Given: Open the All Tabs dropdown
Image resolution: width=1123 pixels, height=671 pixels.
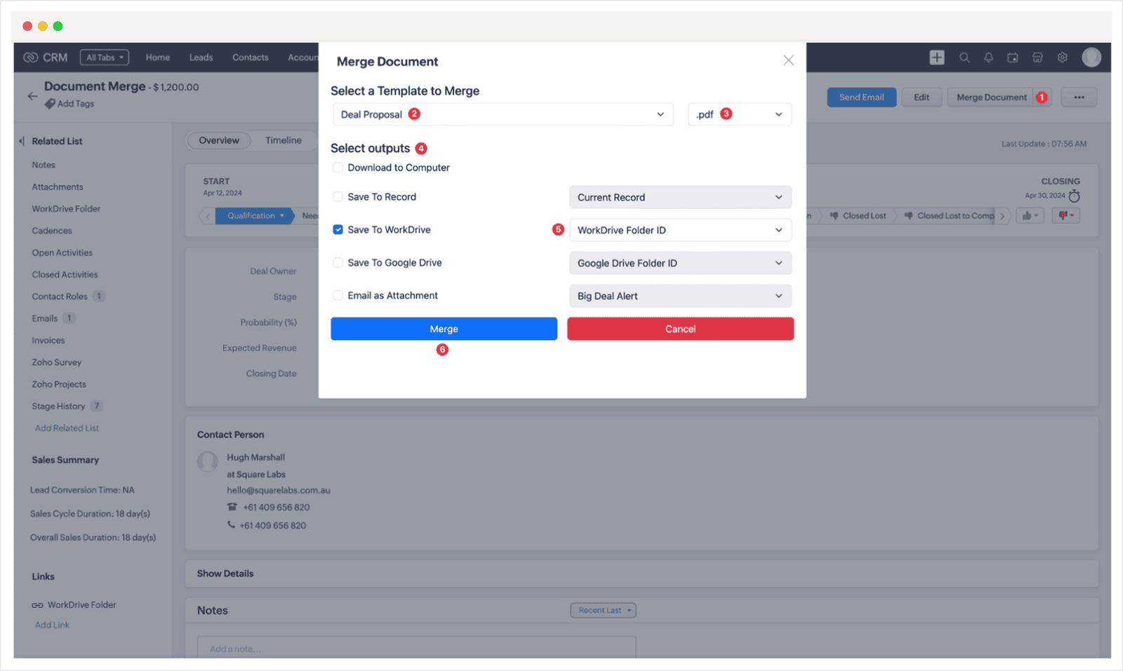Looking at the screenshot, I should click(105, 57).
